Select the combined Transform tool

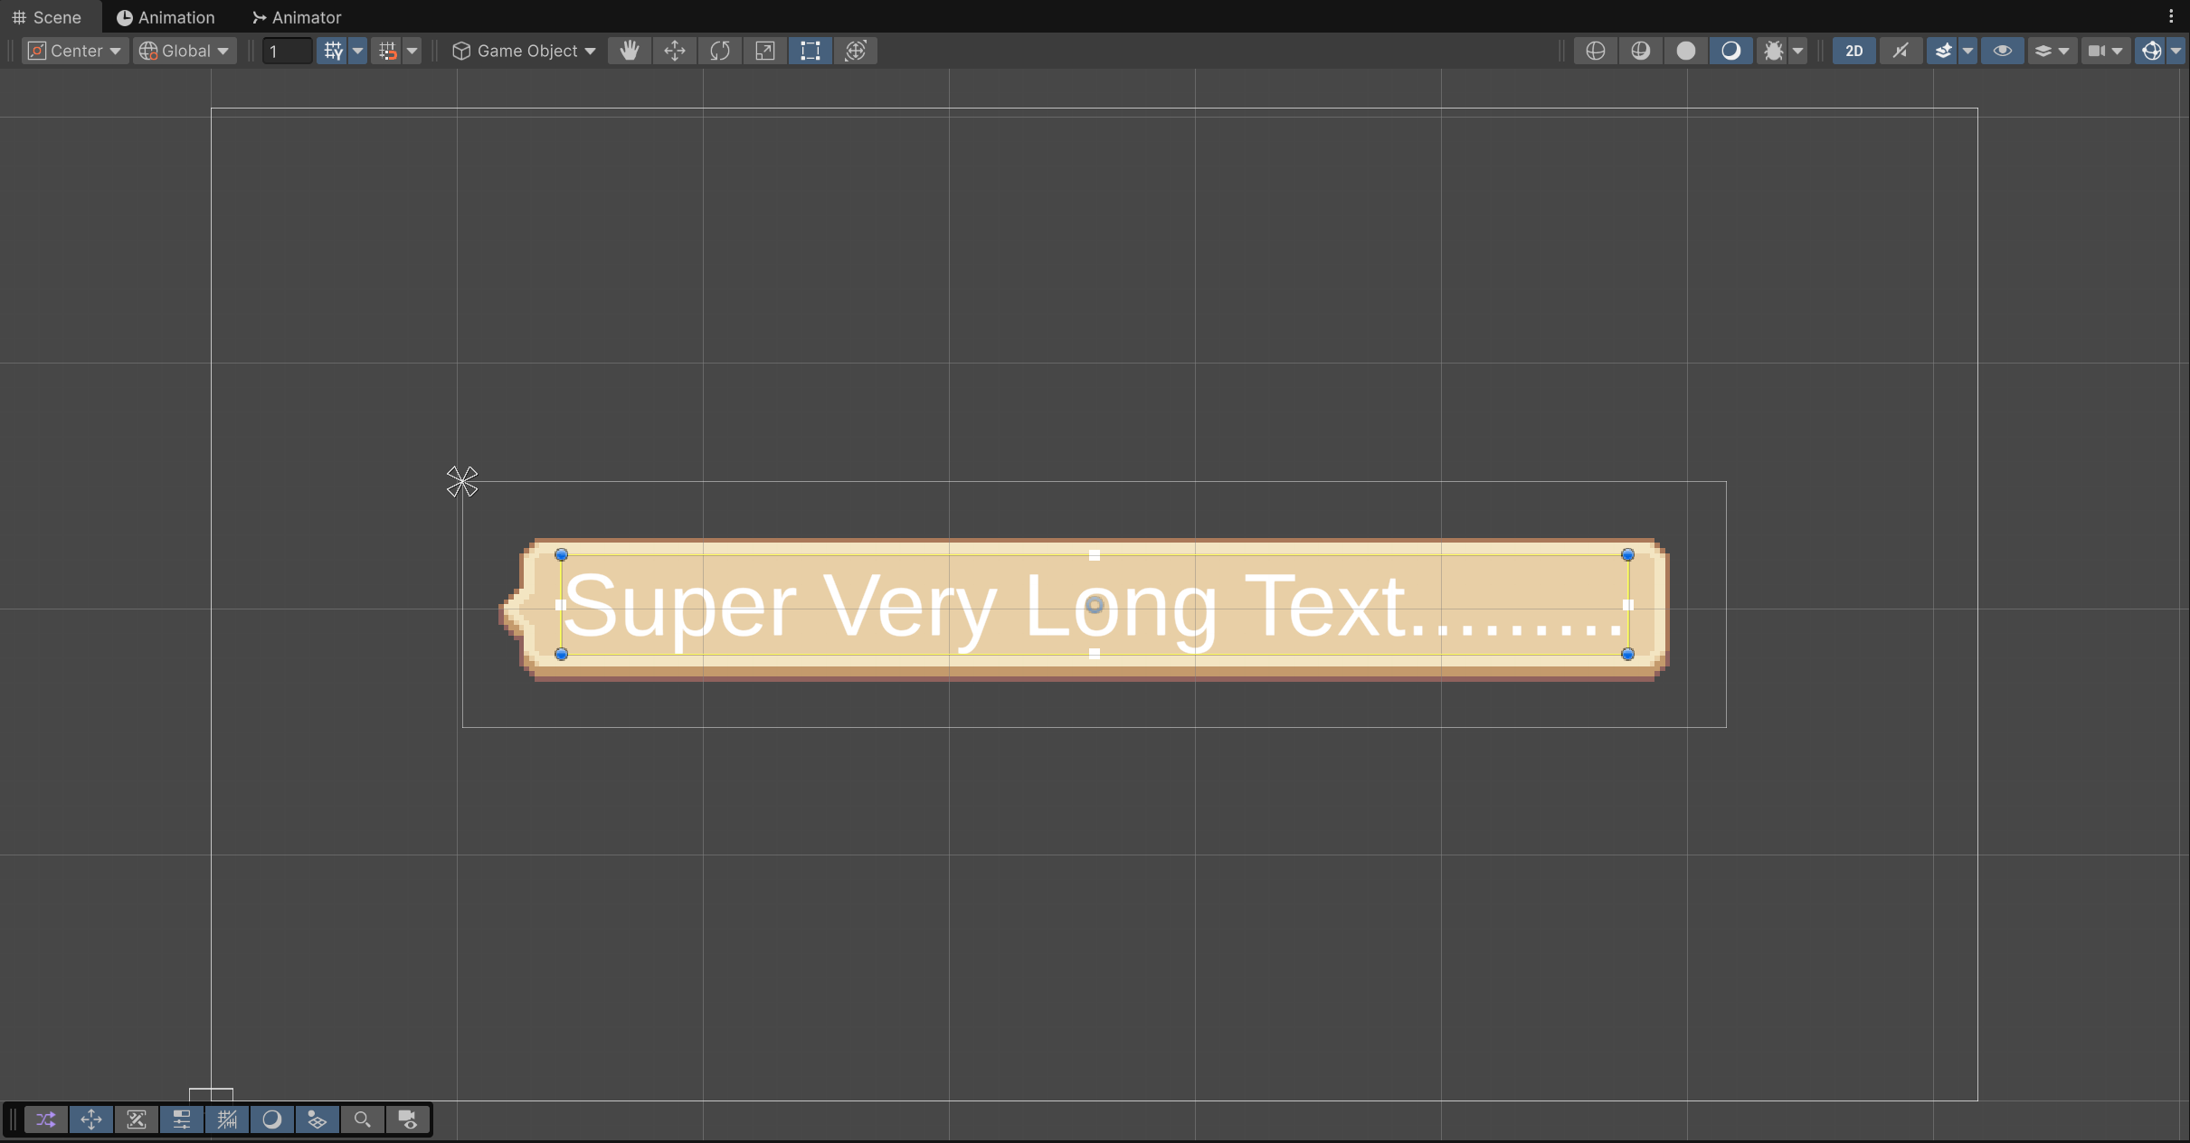tap(856, 51)
